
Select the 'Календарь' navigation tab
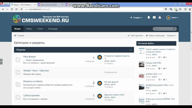click(x=53, y=29)
